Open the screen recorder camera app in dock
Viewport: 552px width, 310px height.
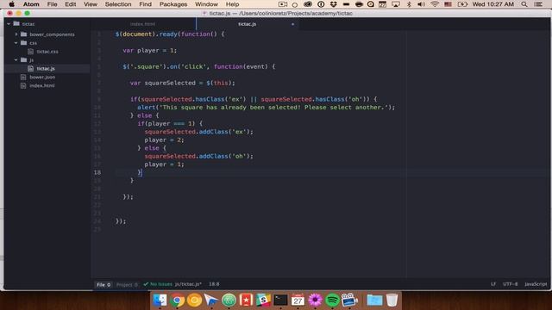[349, 301]
